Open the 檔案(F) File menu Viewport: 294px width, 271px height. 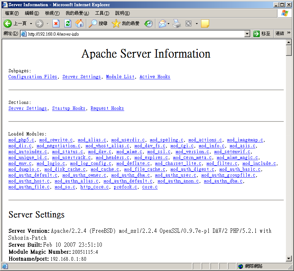(x=12, y=13)
